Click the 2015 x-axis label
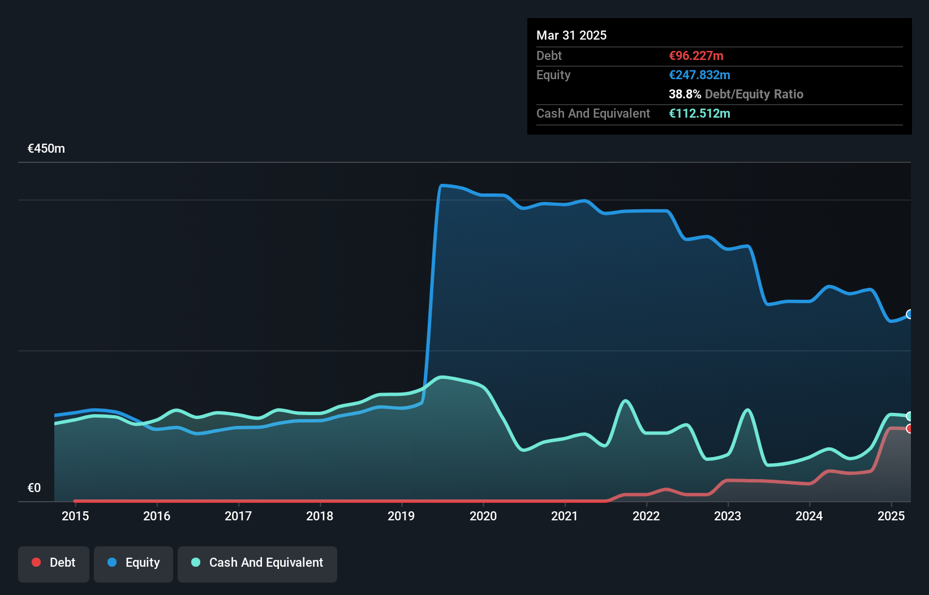Viewport: 929px width, 595px height. point(75,516)
